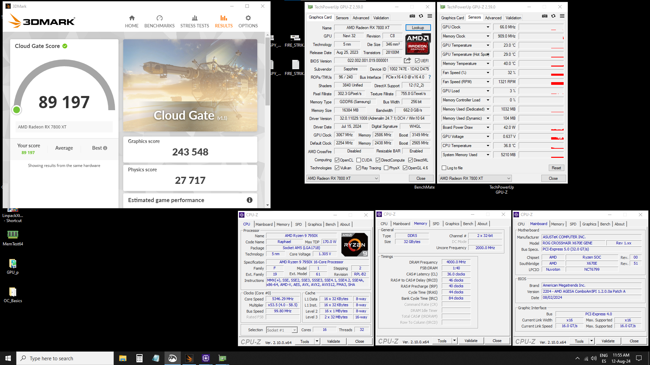
Task: Click Close in GPU-Z Graphics Card window
Action: 421,178
